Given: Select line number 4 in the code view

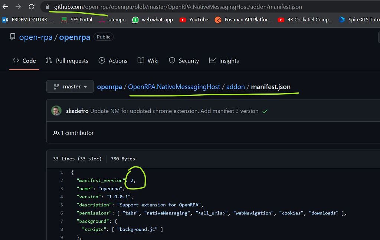Looking at the screenshot, I should click(x=61, y=196).
